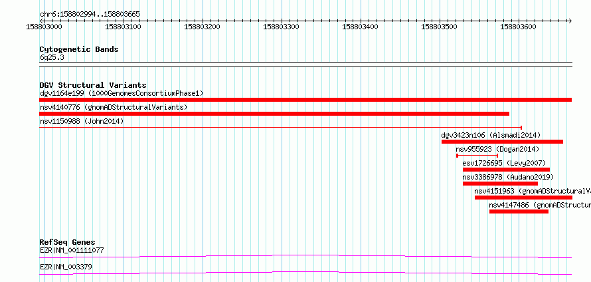The height and width of the screenshot is (282, 591).
Task: Click the nsv1150988 (John2014) label
Action: click(82, 121)
